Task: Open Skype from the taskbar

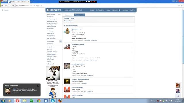Action: [53, 101]
